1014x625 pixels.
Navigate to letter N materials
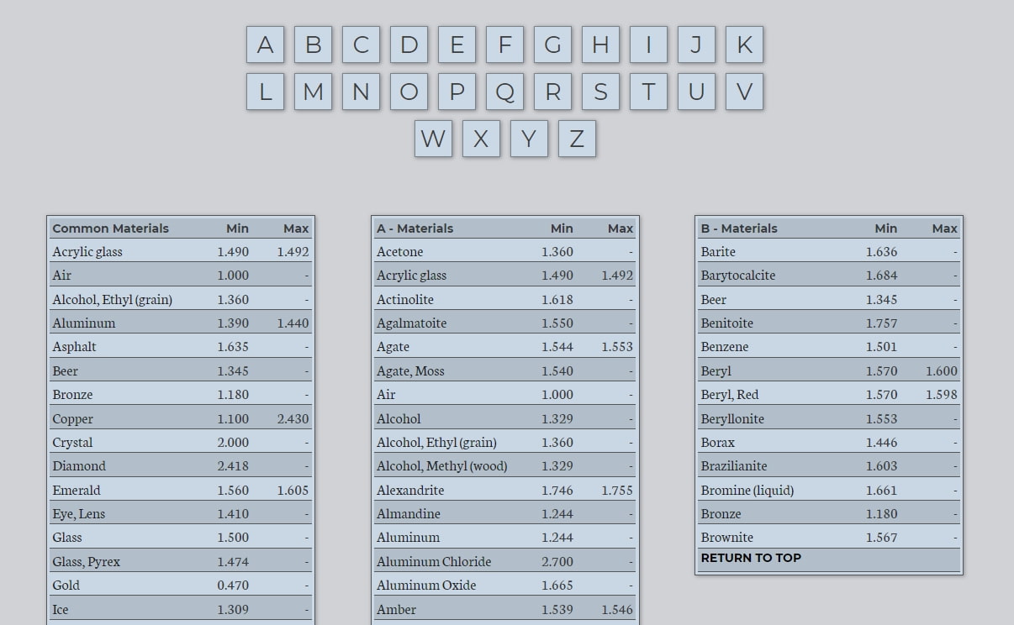361,92
